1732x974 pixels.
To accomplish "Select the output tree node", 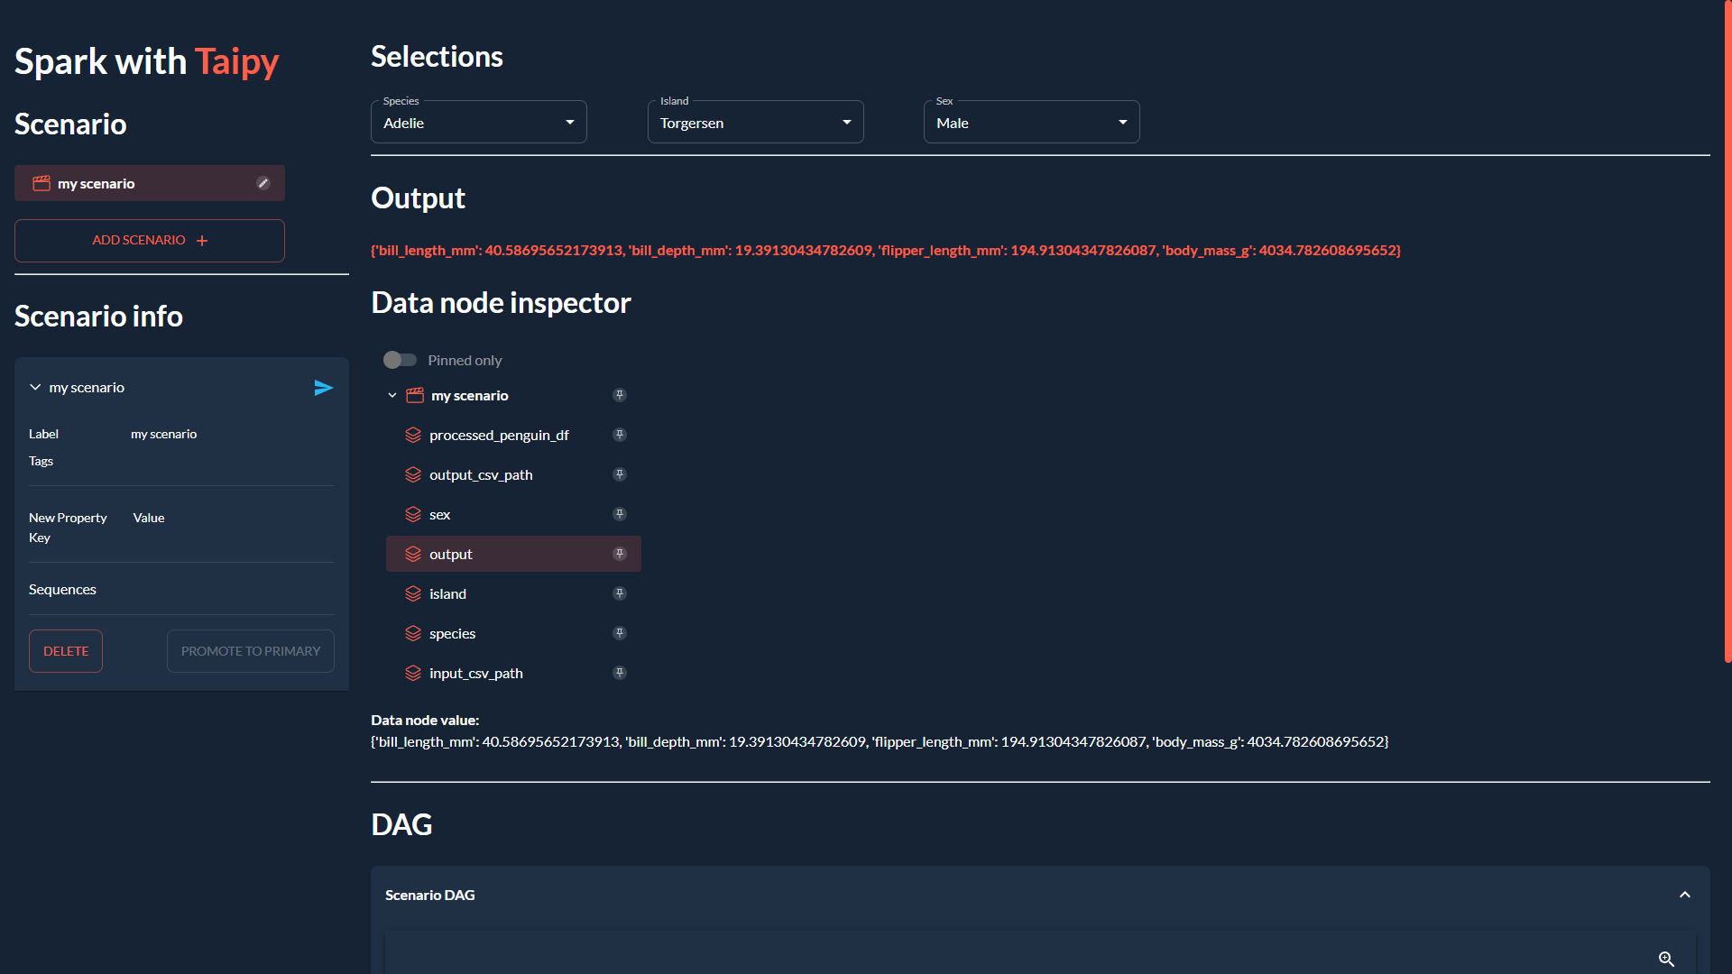I will (x=513, y=554).
